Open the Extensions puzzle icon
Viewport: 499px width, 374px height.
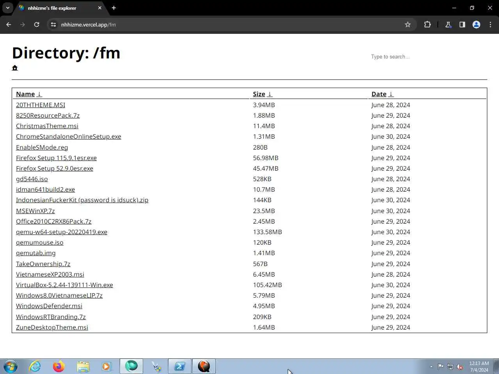(427, 25)
